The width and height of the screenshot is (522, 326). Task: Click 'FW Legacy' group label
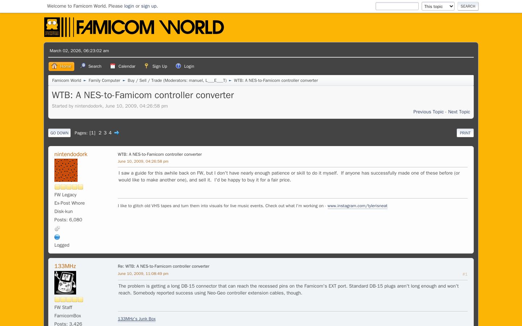click(x=65, y=195)
